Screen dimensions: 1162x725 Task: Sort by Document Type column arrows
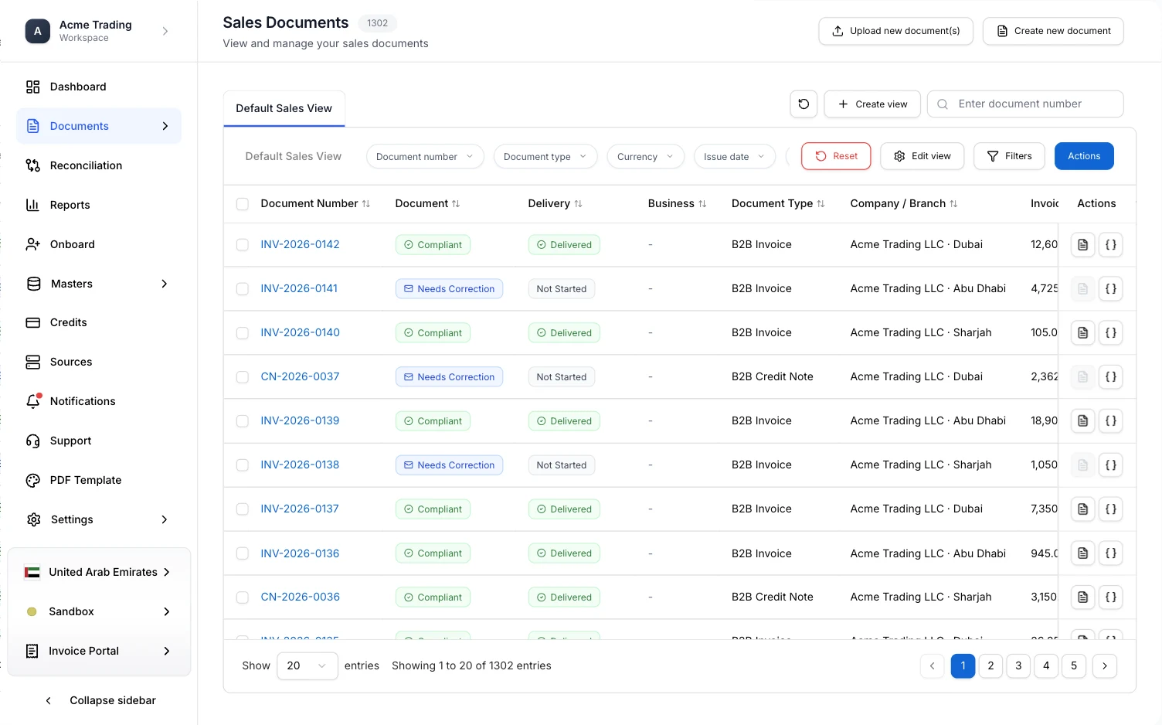click(821, 204)
